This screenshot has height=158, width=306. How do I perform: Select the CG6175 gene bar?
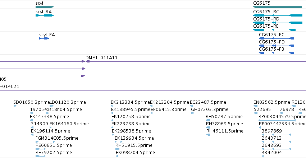[277, 7]
